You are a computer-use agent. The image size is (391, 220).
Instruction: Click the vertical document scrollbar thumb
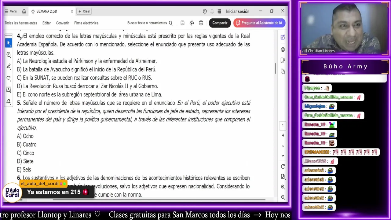click(276, 68)
